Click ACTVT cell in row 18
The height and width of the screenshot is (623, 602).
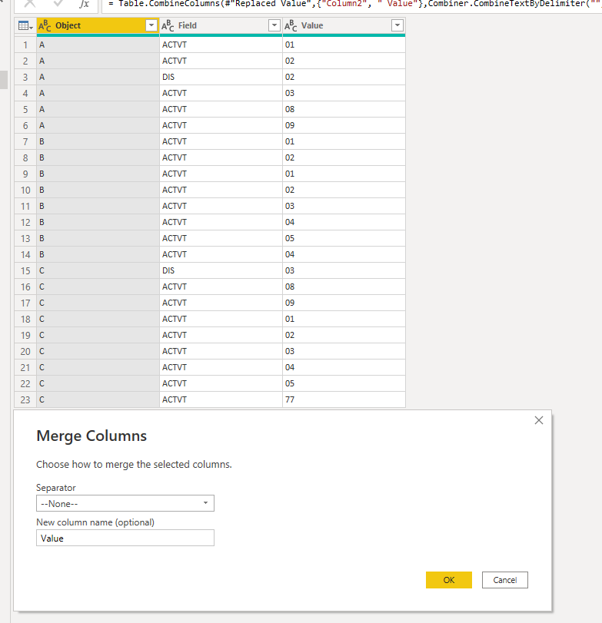tap(221, 319)
